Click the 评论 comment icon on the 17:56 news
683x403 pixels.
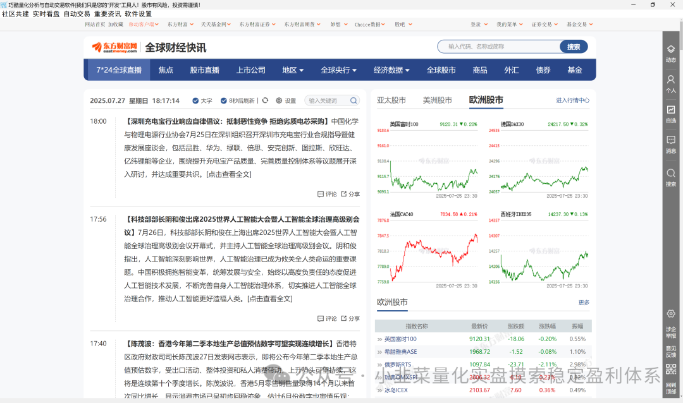321,318
